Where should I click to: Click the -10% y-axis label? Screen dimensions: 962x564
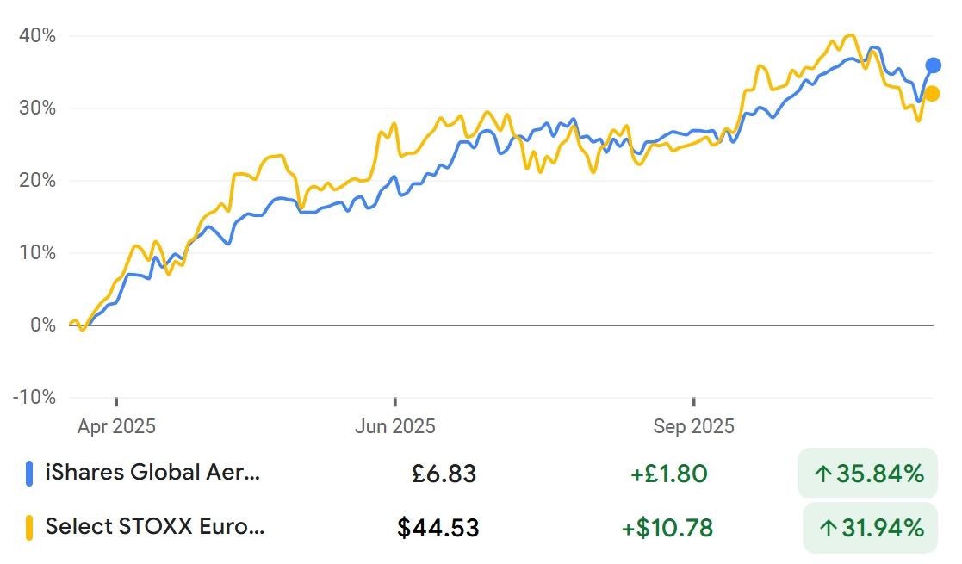34,398
